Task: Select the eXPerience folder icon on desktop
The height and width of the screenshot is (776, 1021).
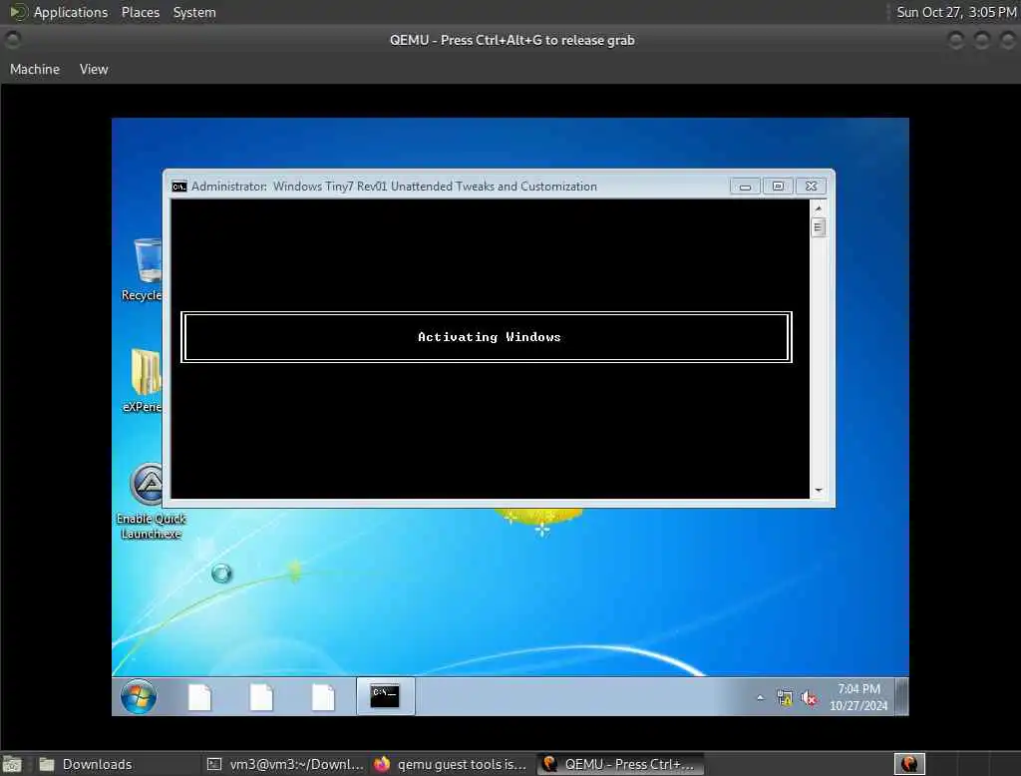Action: tap(145, 380)
